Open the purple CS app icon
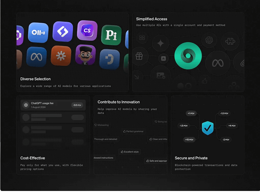This screenshot has height=194, width=260. [x=87, y=30]
